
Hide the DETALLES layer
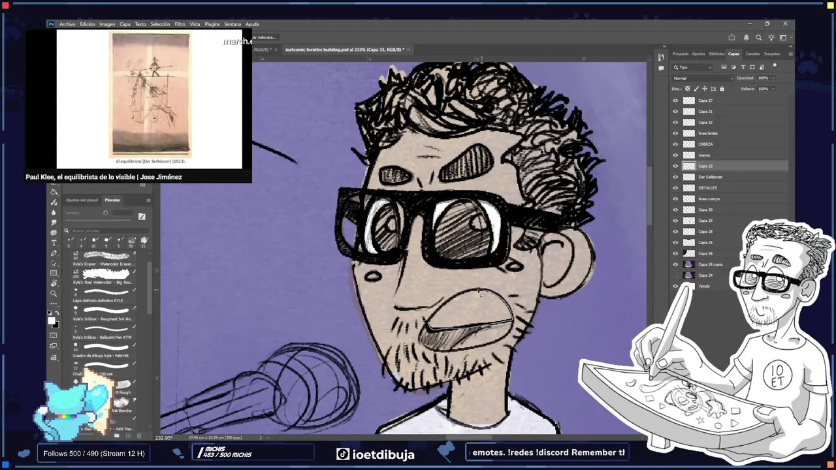[675, 188]
